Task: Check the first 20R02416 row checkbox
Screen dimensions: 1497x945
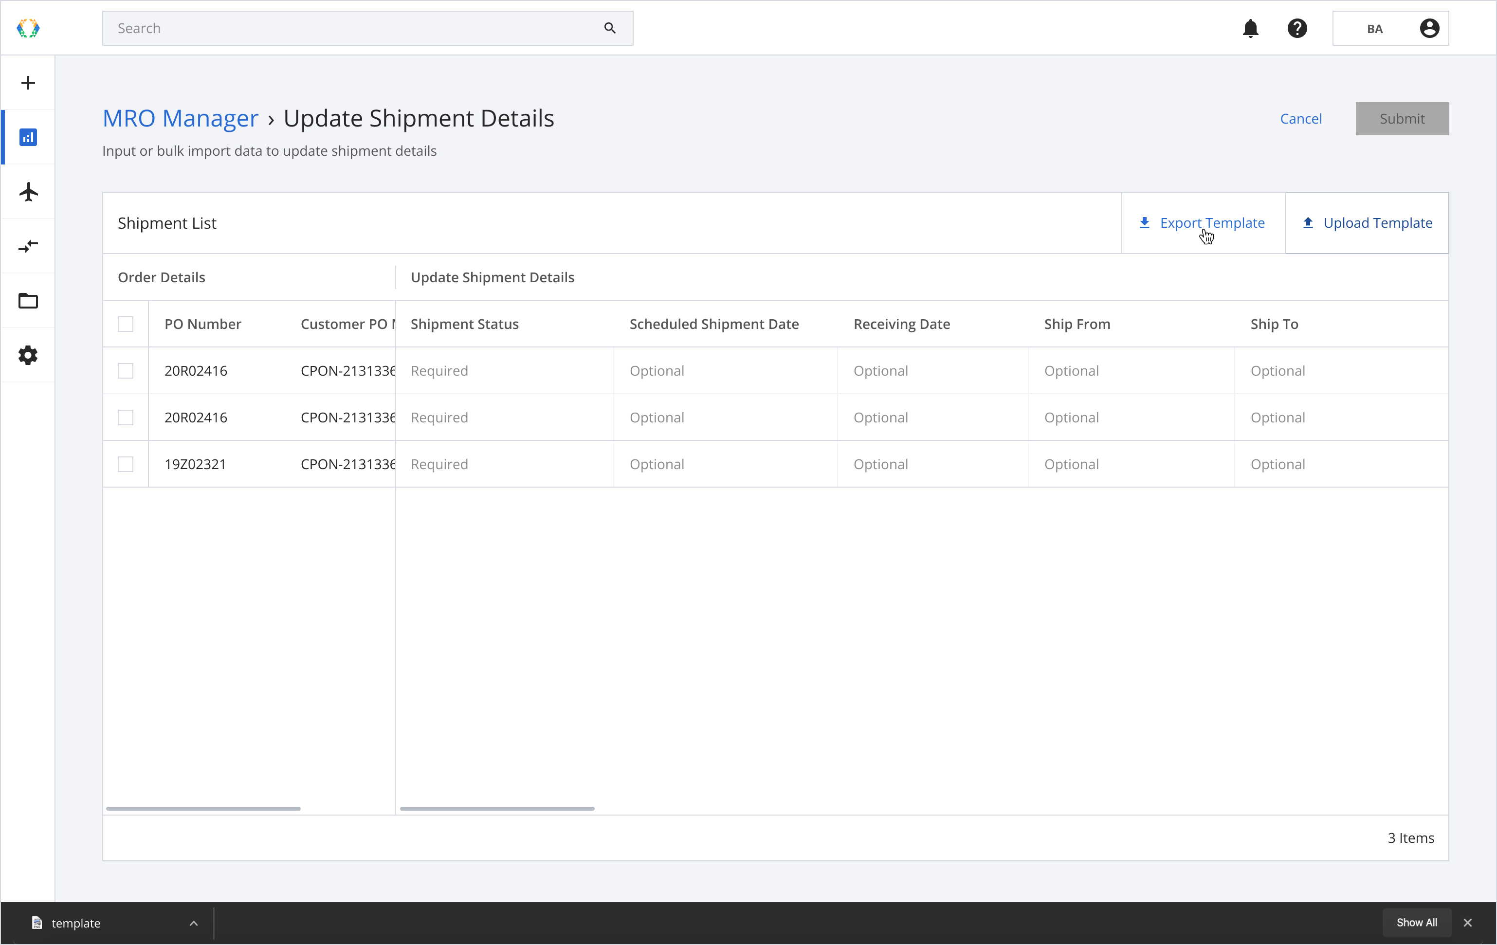Action: coord(126,370)
